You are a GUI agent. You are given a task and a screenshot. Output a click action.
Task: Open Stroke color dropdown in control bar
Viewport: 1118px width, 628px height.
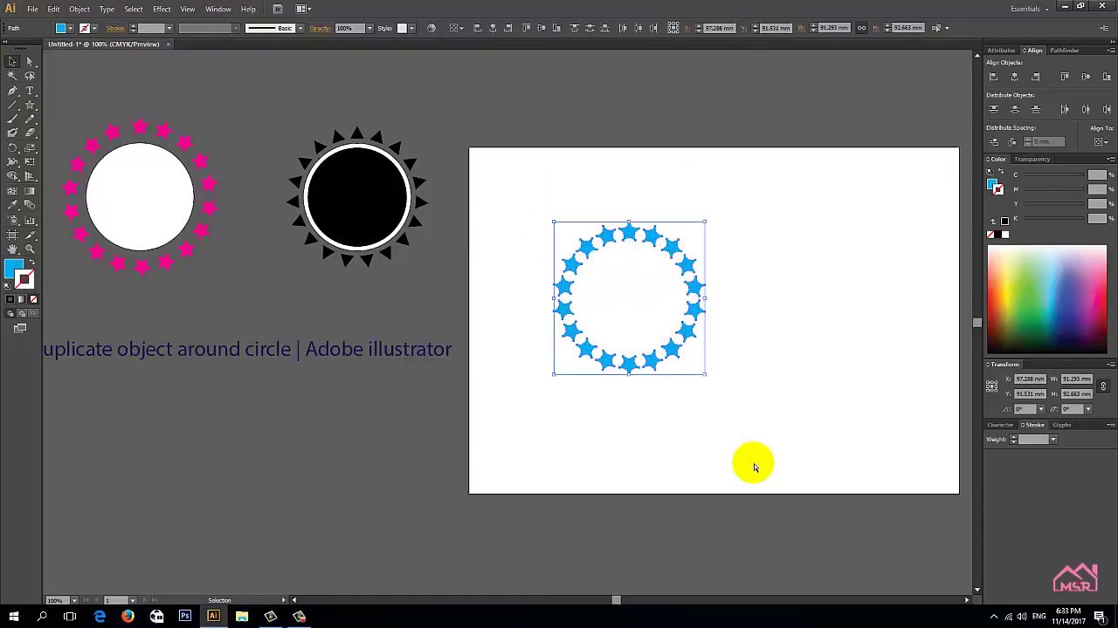[x=95, y=28]
